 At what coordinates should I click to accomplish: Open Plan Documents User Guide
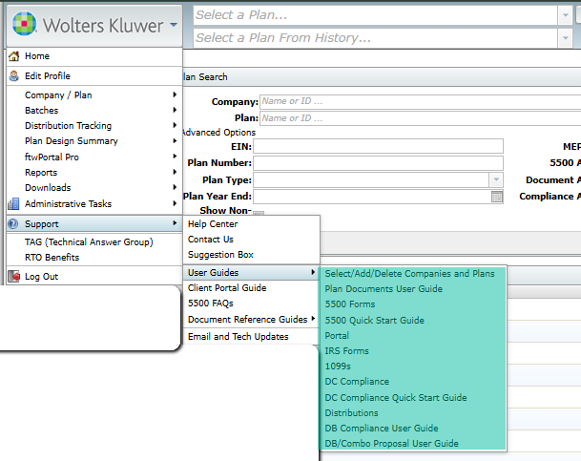coord(413,288)
